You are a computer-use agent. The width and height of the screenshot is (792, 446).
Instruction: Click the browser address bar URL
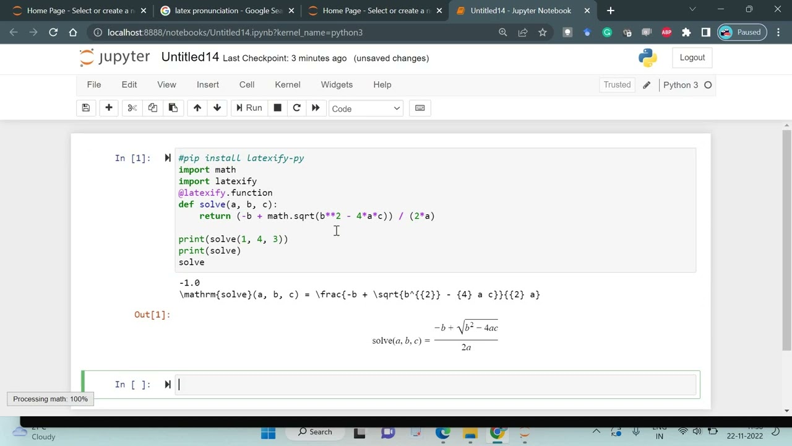(x=235, y=32)
